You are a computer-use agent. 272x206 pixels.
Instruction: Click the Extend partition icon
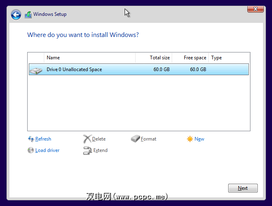pos(87,150)
